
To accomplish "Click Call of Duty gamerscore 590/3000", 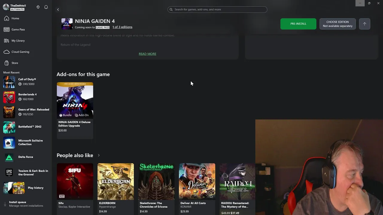I will pyautogui.click(x=27, y=84).
